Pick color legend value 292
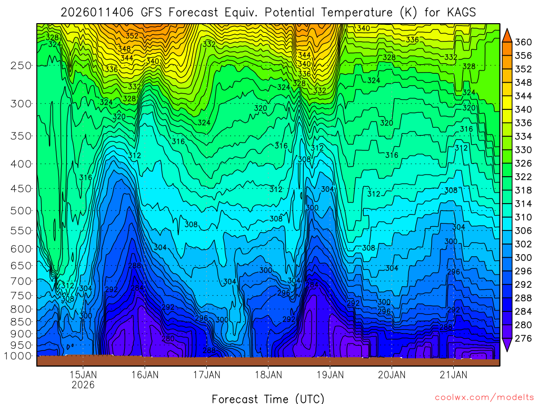The image size is (539, 404). click(x=523, y=285)
